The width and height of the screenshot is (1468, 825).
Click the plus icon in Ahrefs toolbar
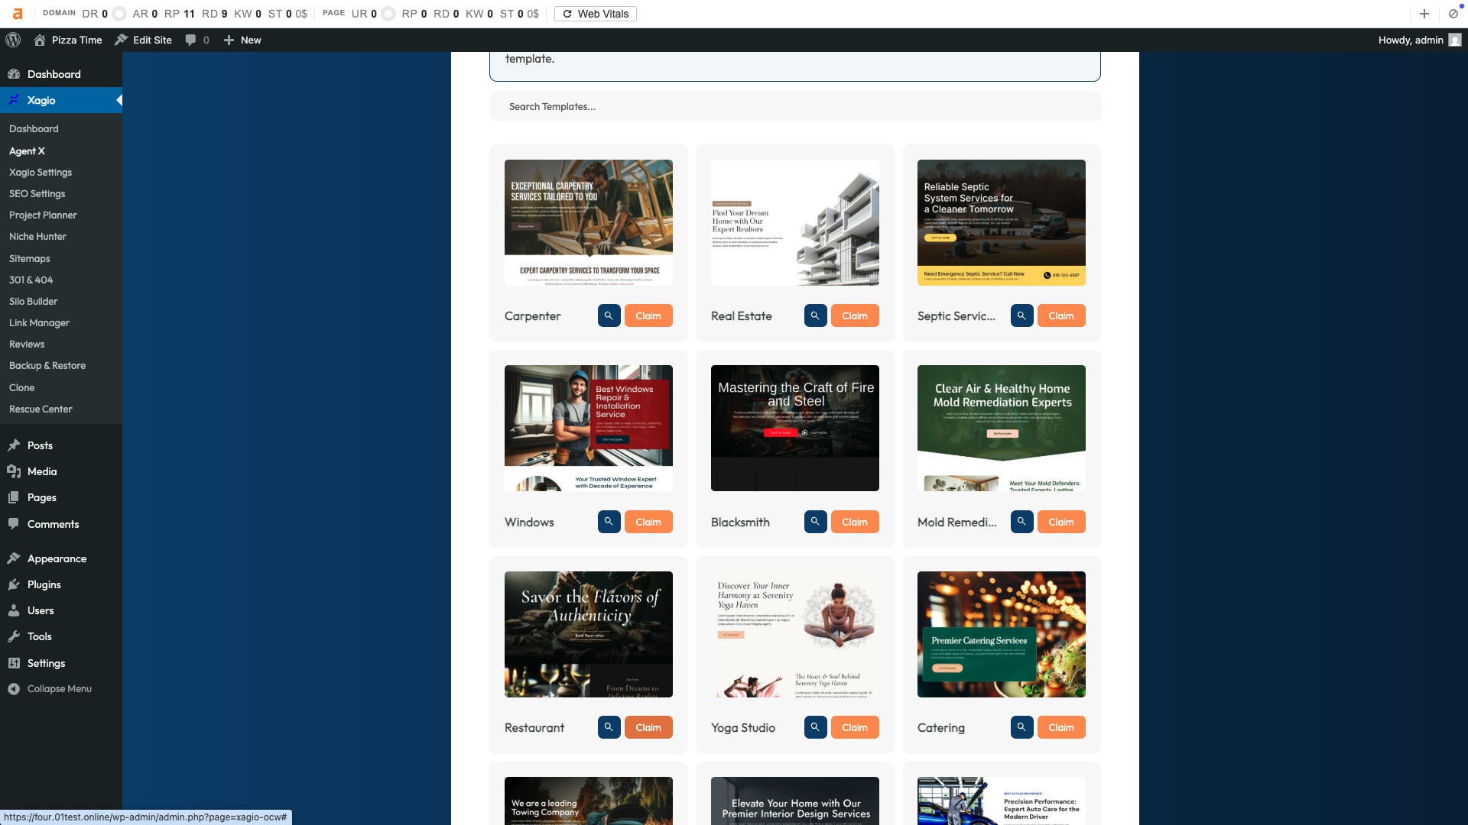pos(1424,14)
